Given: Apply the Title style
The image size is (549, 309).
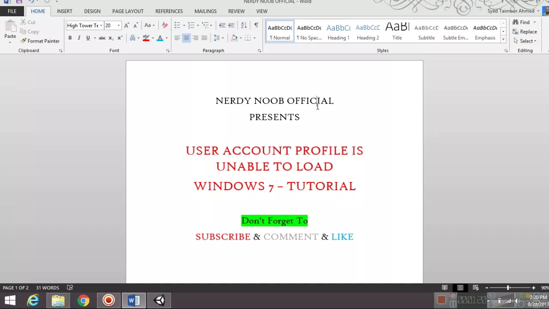Looking at the screenshot, I should click(x=397, y=32).
